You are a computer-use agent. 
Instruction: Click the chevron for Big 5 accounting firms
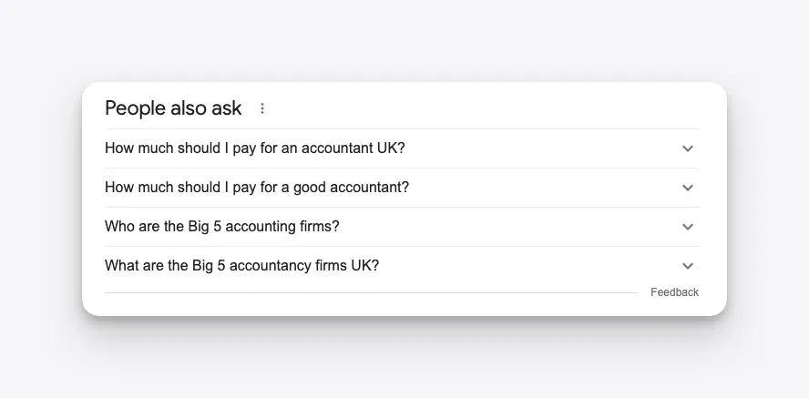pyautogui.click(x=687, y=227)
